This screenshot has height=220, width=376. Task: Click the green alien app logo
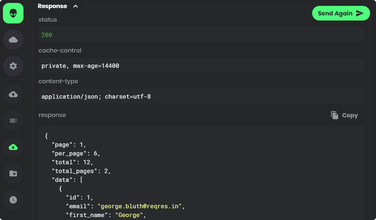pyautogui.click(x=13, y=13)
